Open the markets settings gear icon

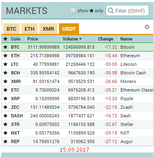[147, 27]
